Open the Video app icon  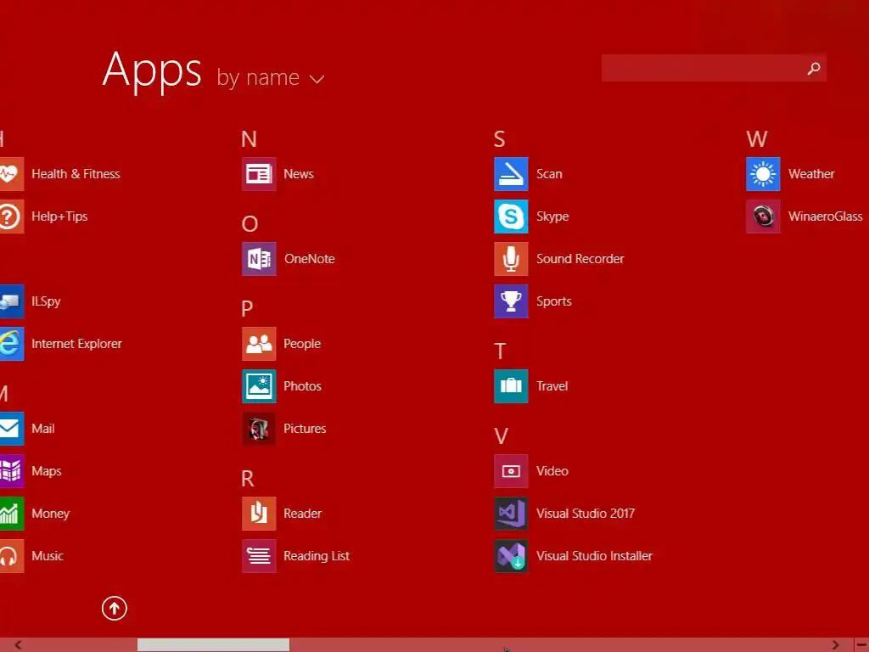tap(511, 470)
